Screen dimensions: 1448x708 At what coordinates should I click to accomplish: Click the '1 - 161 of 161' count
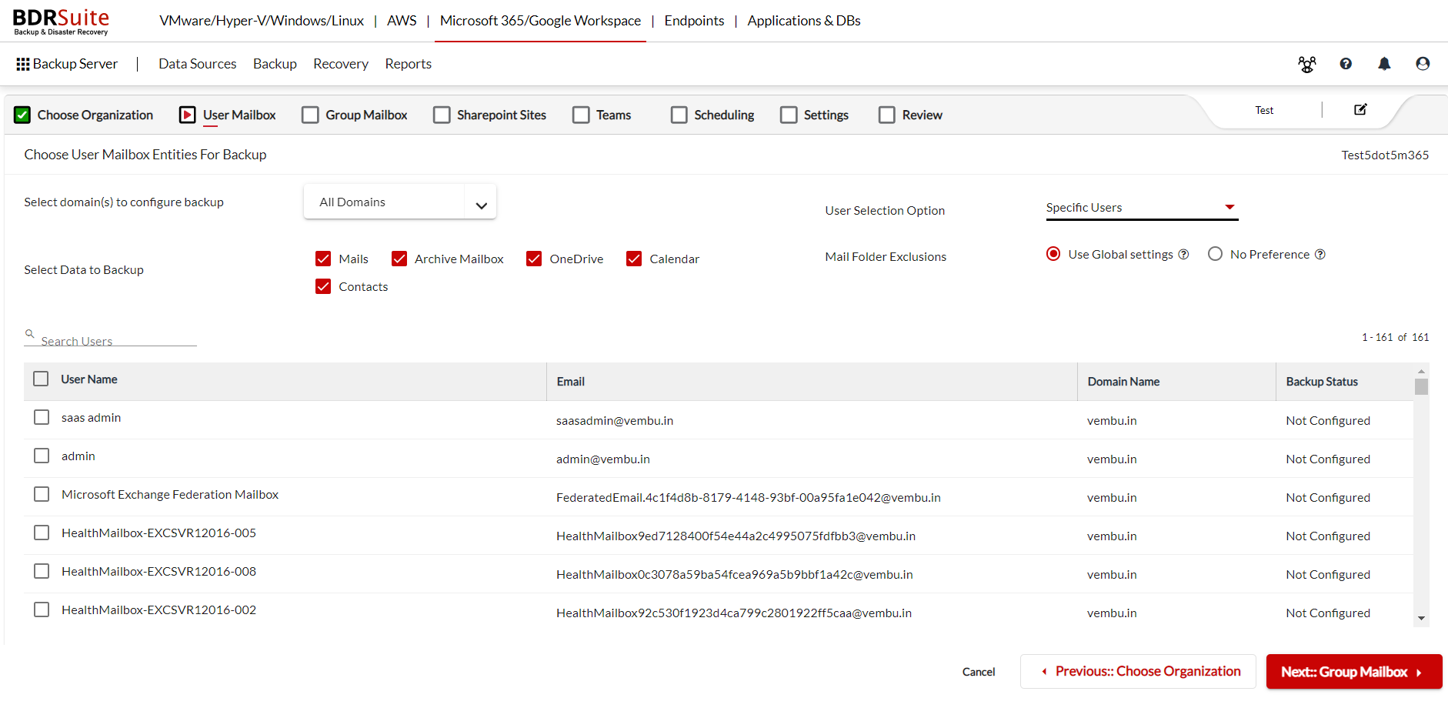point(1395,337)
